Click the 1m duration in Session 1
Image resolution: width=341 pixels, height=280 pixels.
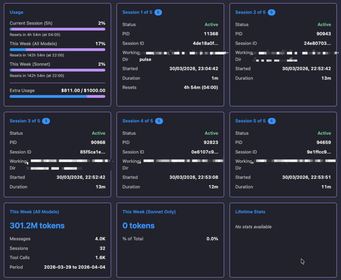pyautogui.click(x=215, y=78)
